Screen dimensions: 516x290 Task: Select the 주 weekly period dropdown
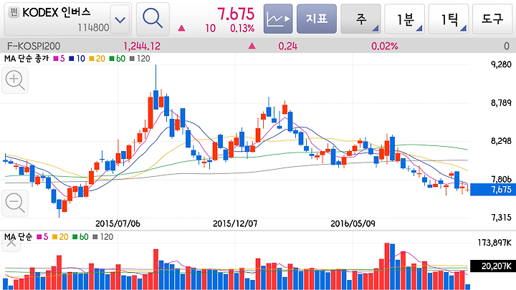pyautogui.click(x=360, y=19)
